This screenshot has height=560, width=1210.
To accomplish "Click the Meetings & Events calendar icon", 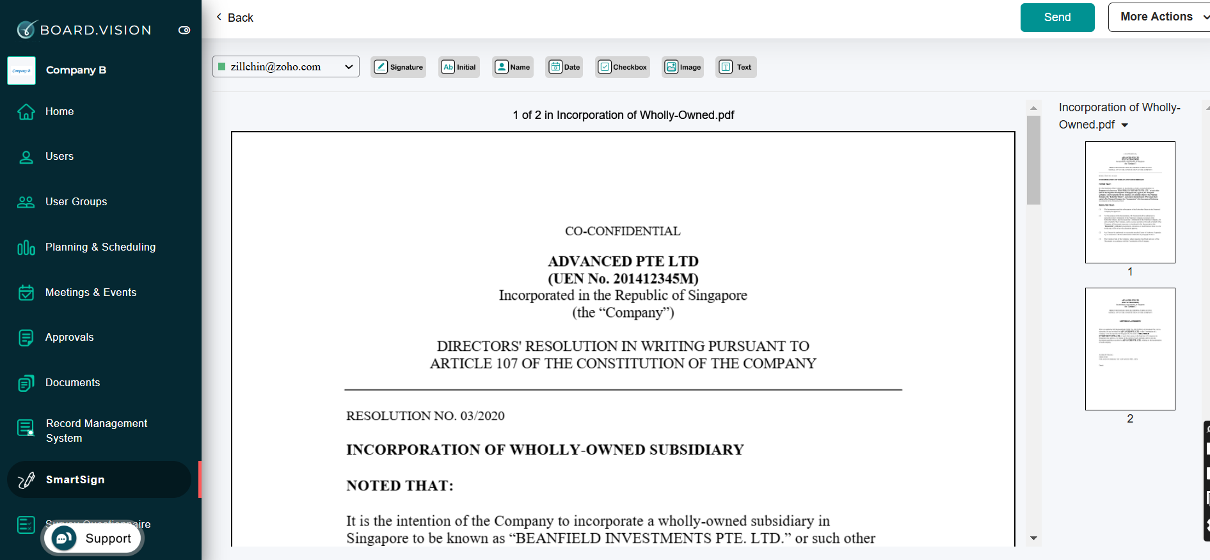I will tap(26, 293).
